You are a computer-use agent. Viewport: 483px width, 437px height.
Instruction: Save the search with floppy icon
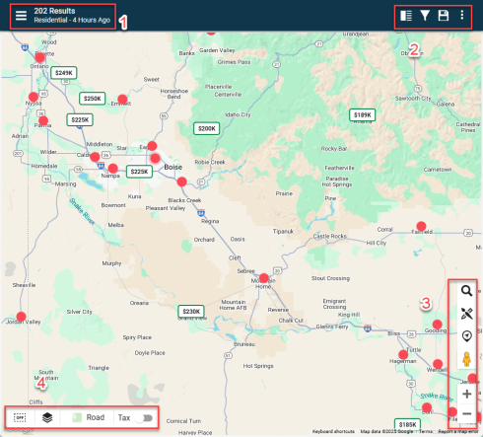click(444, 16)
